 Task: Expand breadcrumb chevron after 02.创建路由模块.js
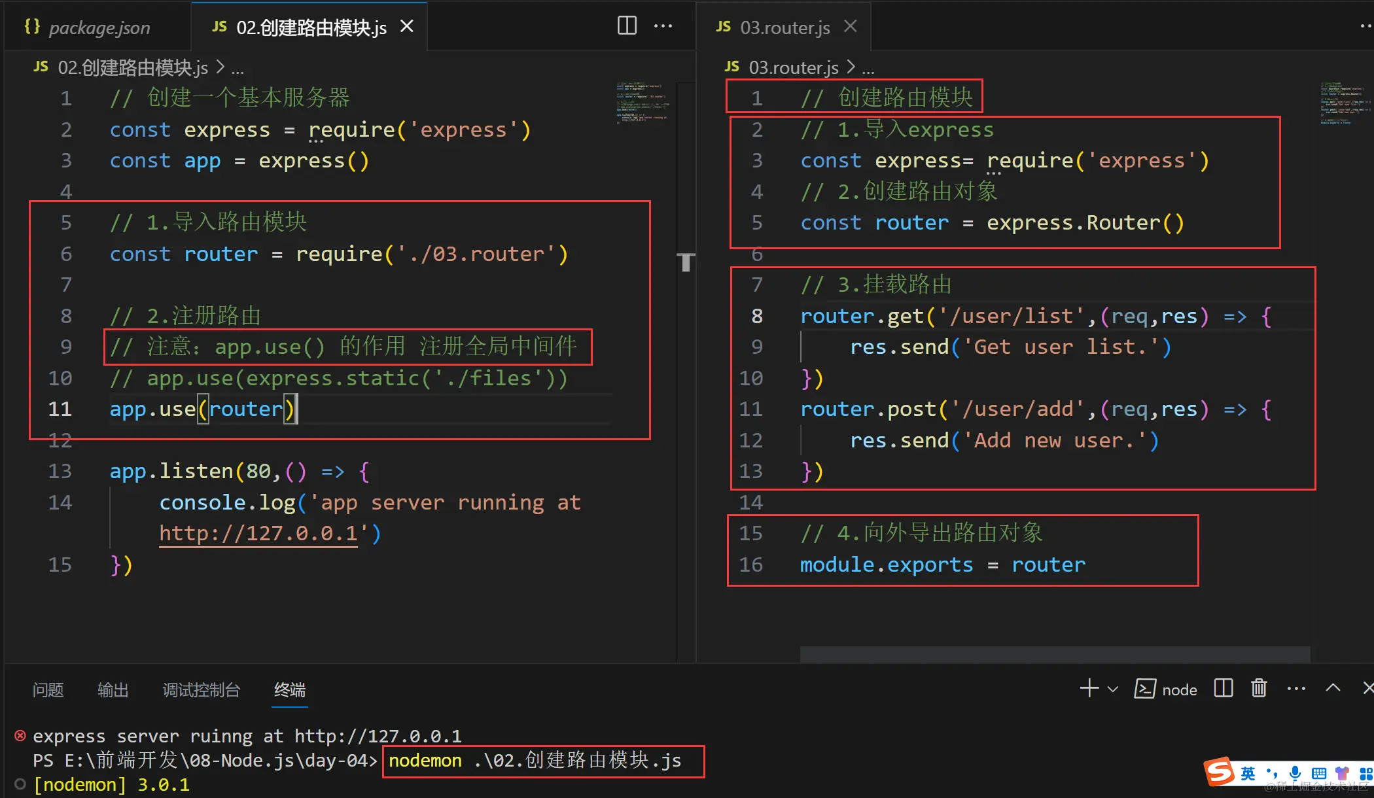220,67
